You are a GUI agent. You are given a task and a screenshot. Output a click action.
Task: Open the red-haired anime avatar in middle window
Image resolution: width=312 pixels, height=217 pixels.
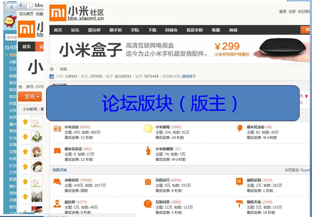(37, 152)
